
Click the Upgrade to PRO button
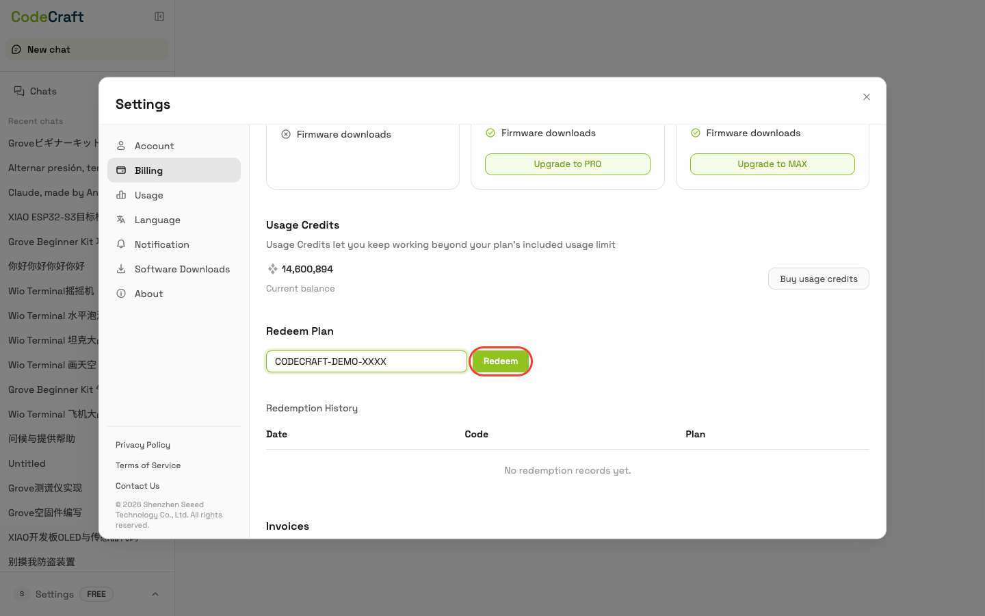(568, 164)
